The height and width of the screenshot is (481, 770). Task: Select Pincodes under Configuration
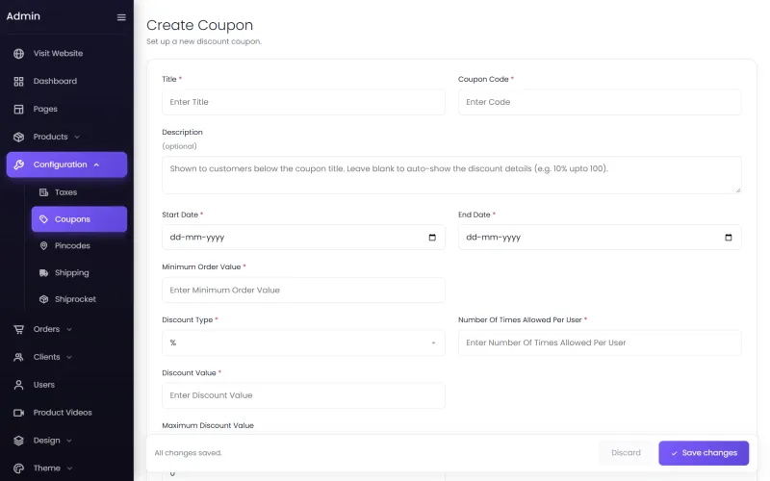tap(79, 245)
